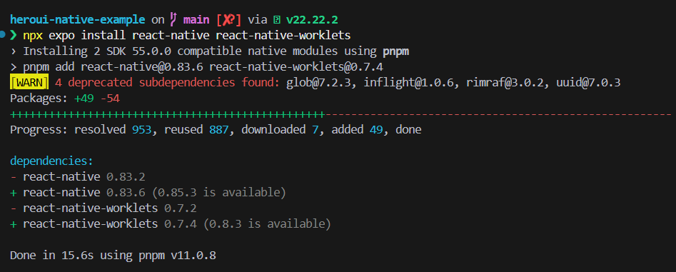Click the red -54 packages count
Viewport: 676px width, 272px height.
click(x=110, y=99)
